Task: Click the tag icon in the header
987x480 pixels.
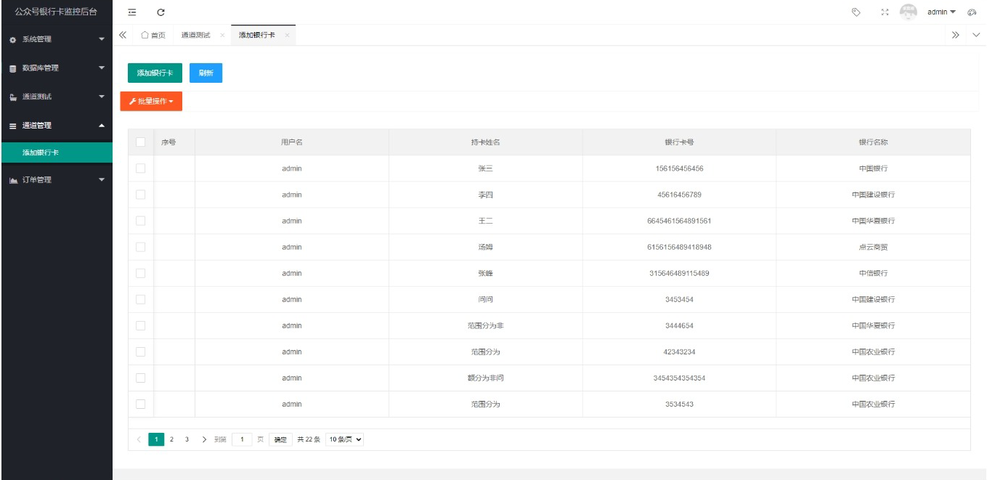Action: 856,12
